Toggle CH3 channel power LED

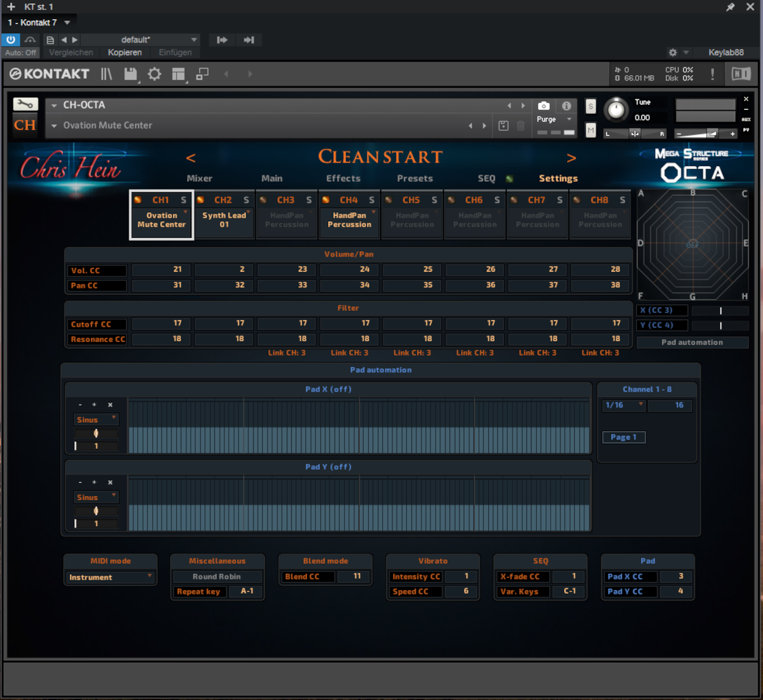263,200
